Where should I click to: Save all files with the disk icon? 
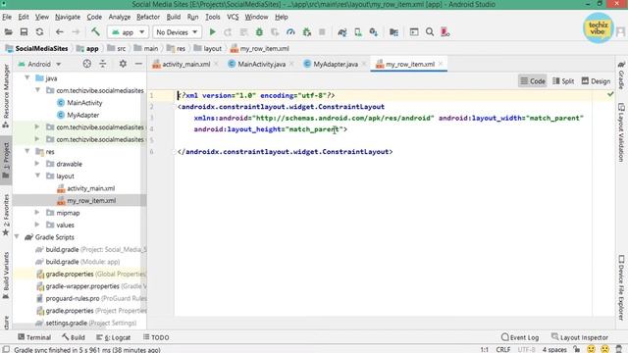pos(24,32)
